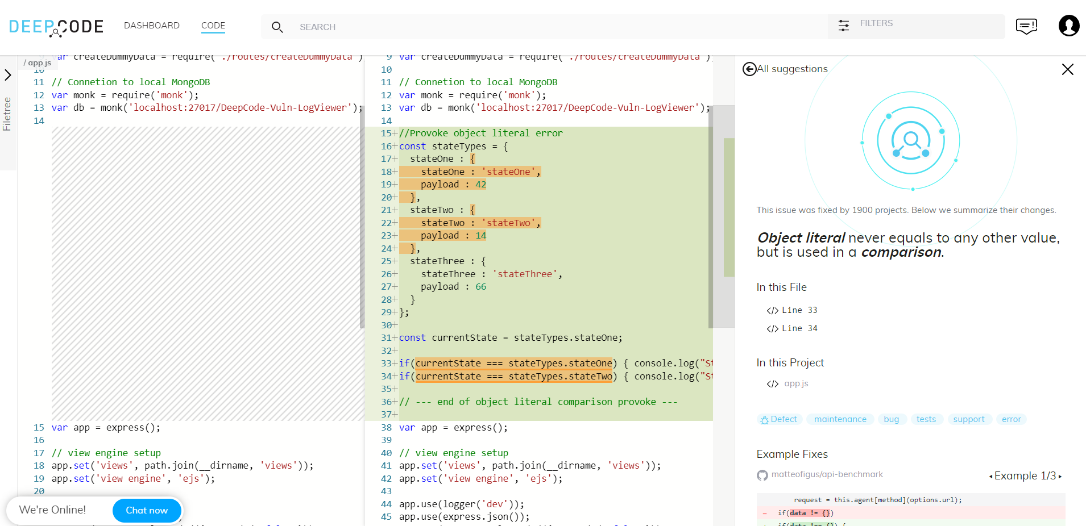This screenshot has width=1086, height=526.
Task: Toggle the tests tag filter
Action: (x=926, y=419)
